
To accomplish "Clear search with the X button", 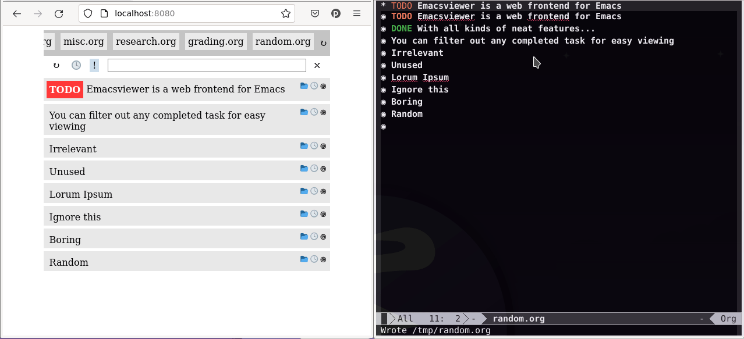I will (x=317, y=65).
